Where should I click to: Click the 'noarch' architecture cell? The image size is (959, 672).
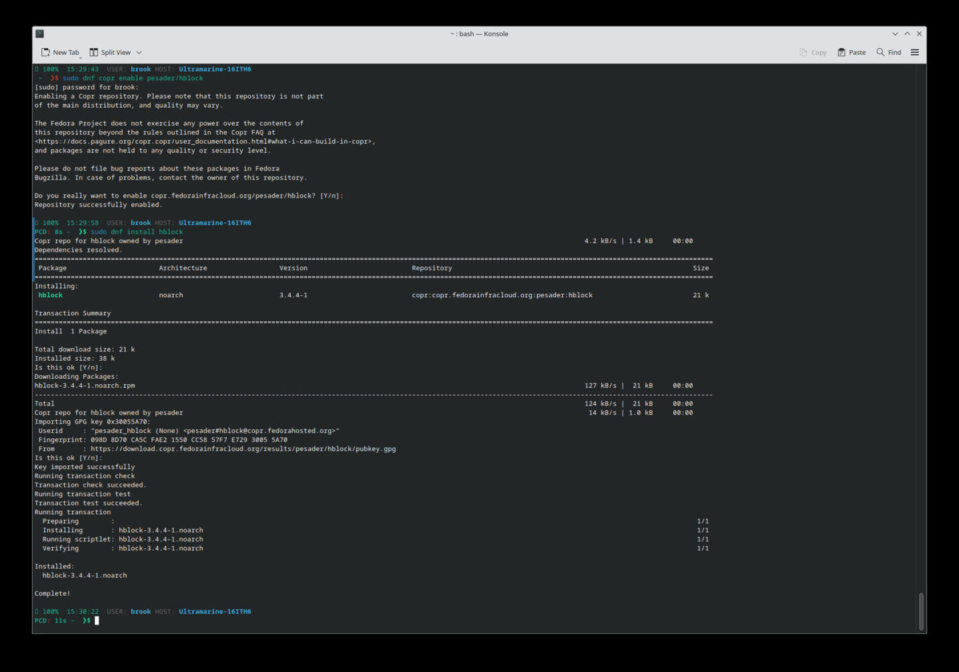(x=171, y=295)
